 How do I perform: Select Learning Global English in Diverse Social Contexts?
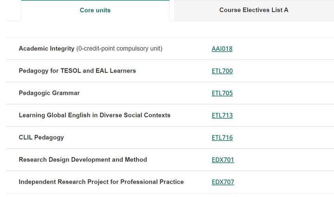pos(95,115)
